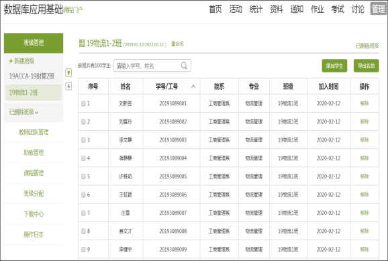The image size is (388, 261).
Task: Open 课程管理 in sidebar
Action: click(x=34, y=173)
